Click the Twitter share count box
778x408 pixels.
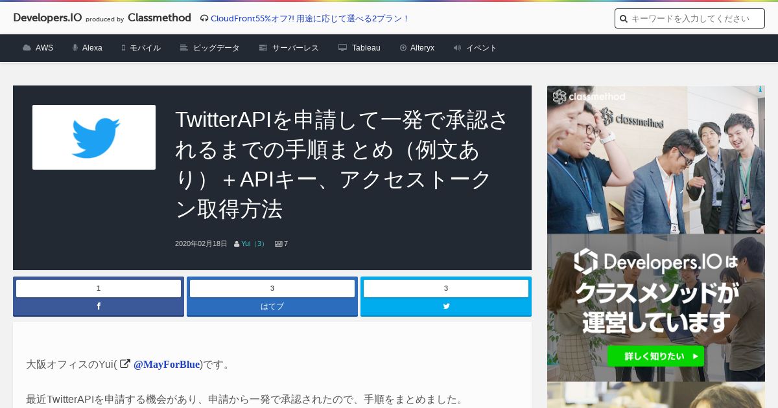446,288
